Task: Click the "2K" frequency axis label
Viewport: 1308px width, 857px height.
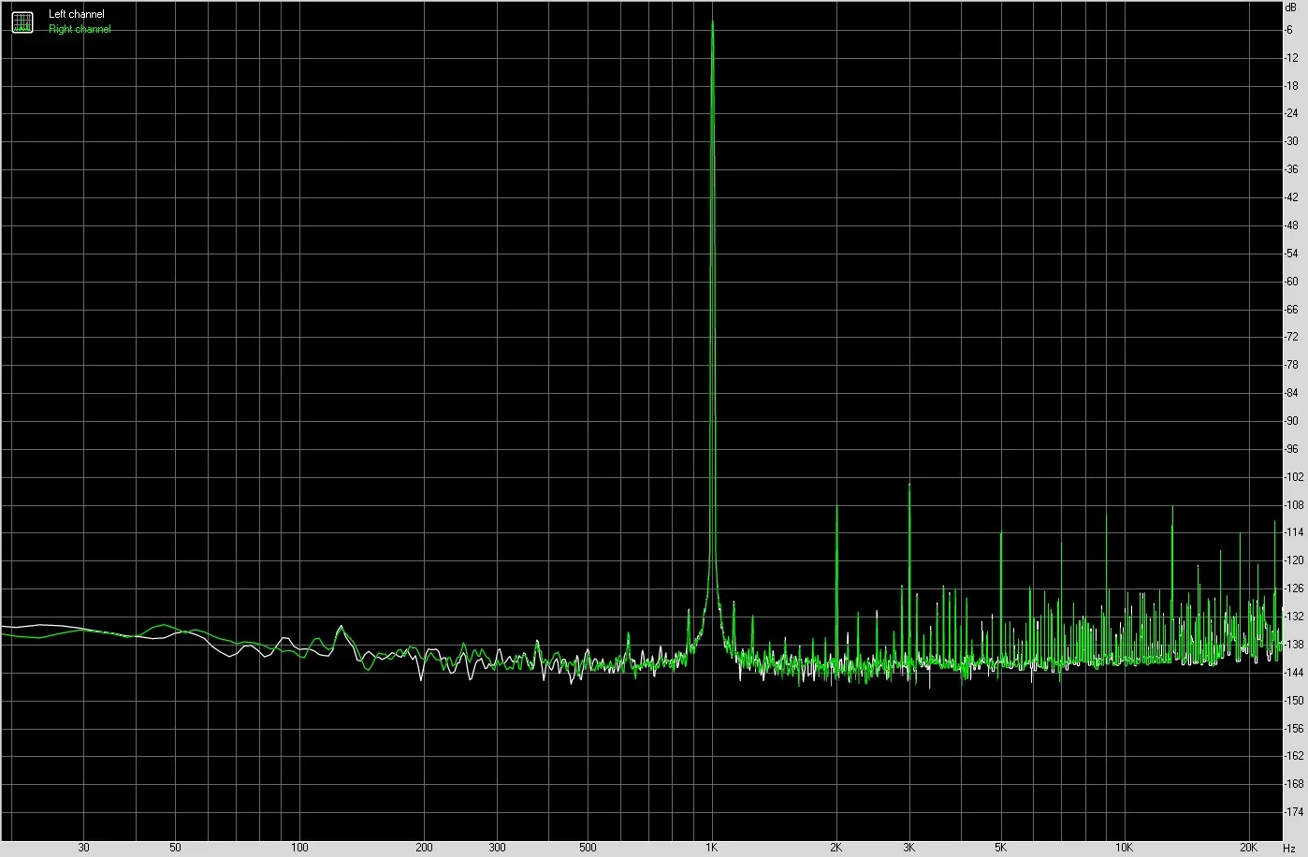Action: click(x=836, y=848)
